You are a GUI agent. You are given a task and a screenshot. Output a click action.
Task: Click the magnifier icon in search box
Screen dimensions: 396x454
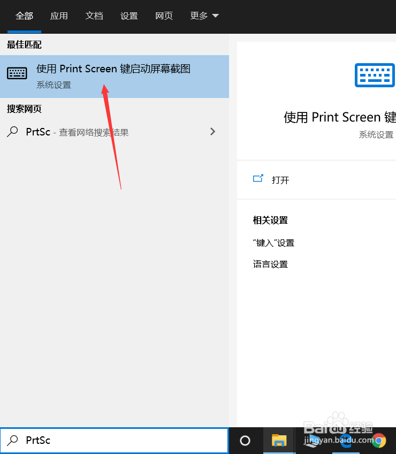(12, 441)
